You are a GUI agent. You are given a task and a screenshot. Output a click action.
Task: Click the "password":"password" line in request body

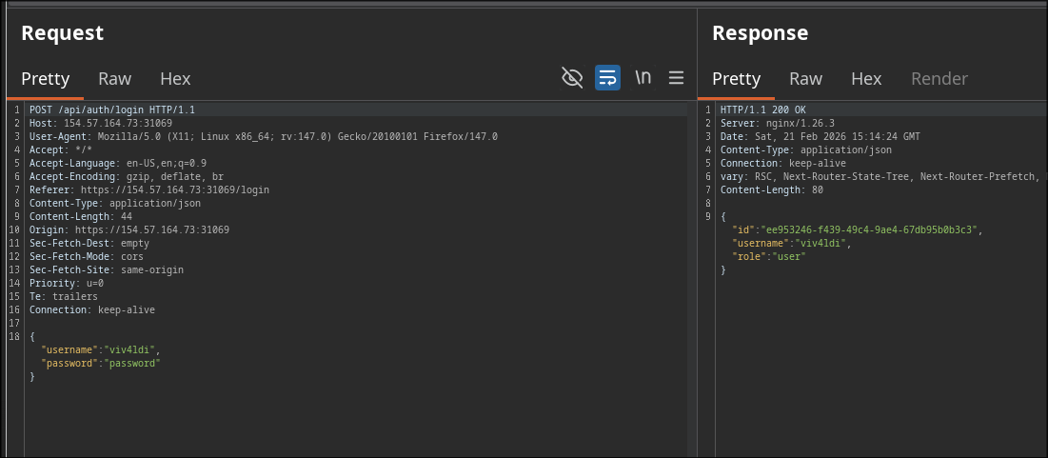point(101,363)
